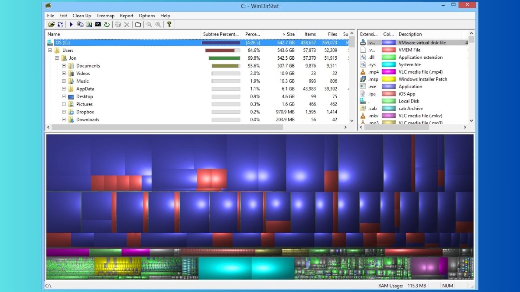The image size is (520, 292).
Task: Select the Downloads folder row
Action: [197, 120]
